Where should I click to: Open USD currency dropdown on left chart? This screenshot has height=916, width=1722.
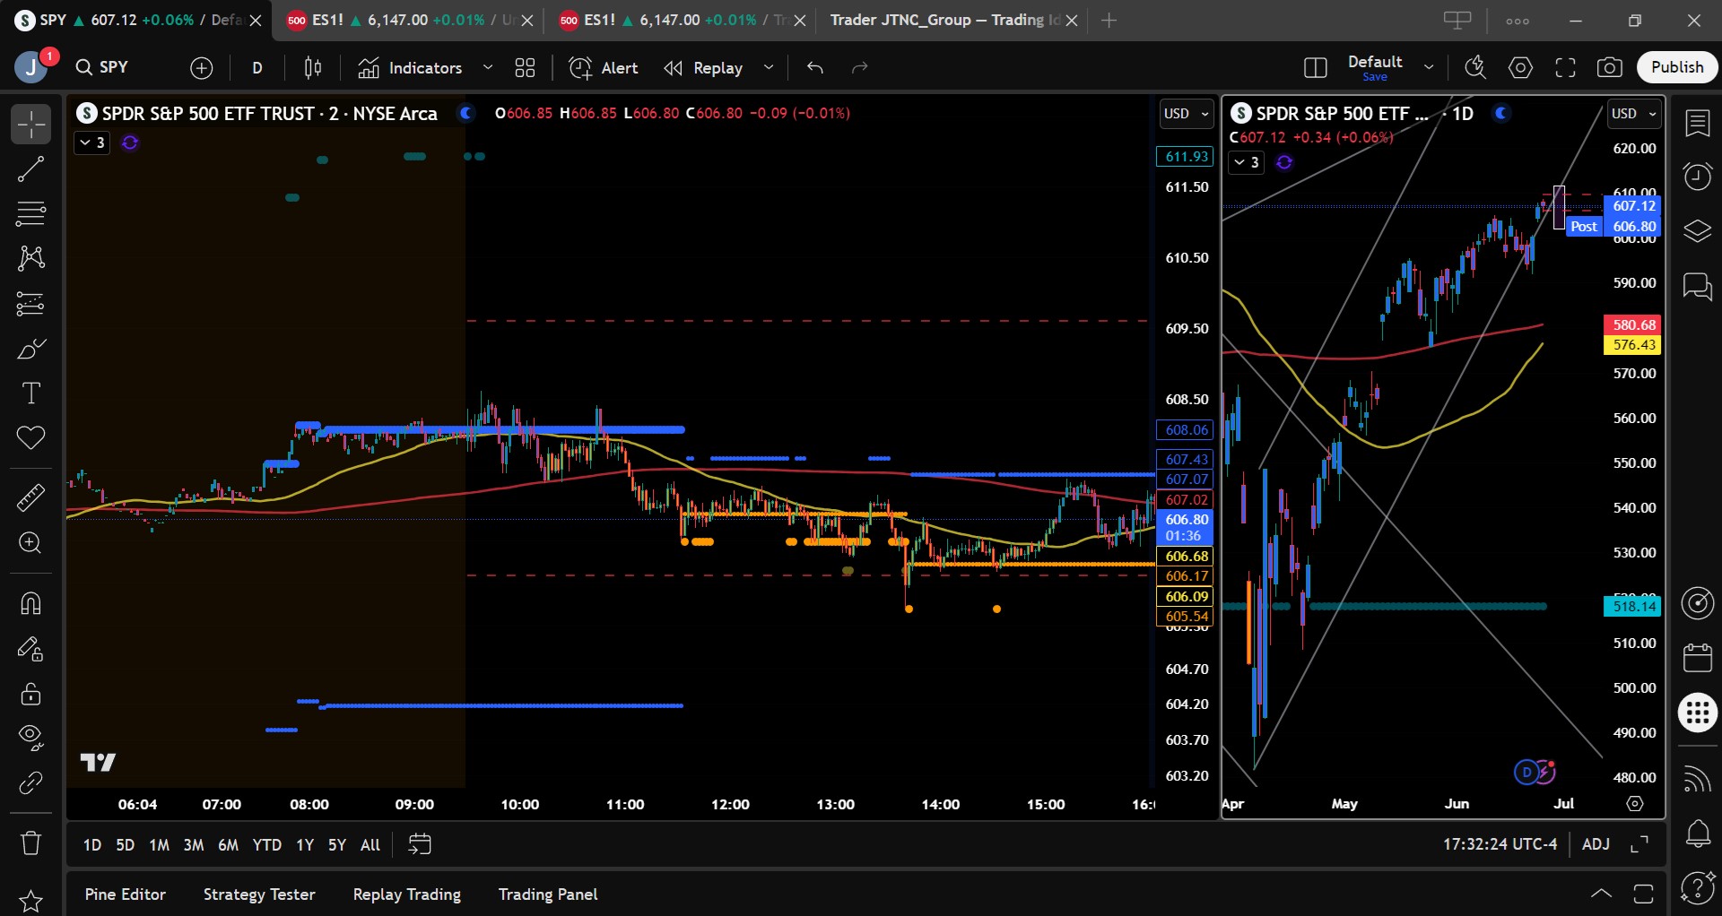(1186, 114)
